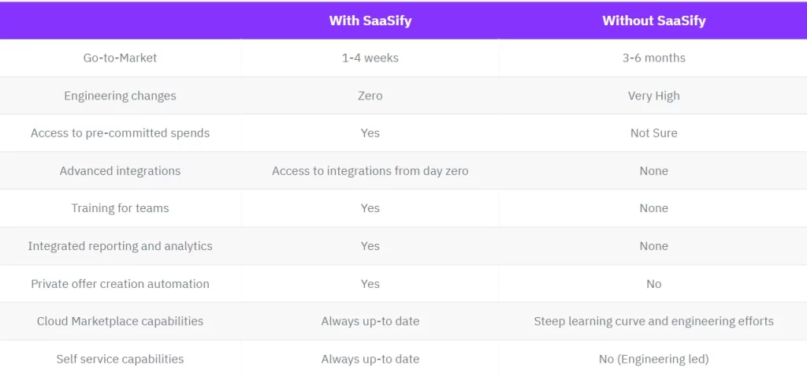Click the "No" cell for private offers
The width and height of the screenshot is (807, 377).
pos(654,284)
